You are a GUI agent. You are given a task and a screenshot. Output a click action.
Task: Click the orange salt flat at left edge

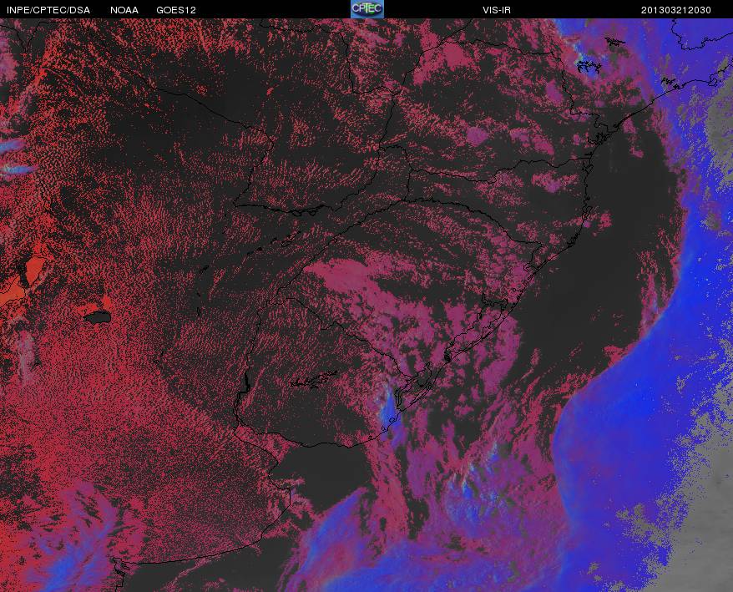pyautogui.click(x=21, y=280)
